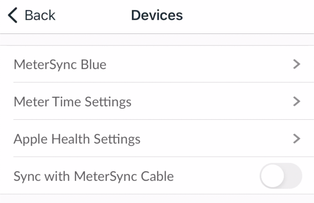314x203 pixels.
Task: Toggle the Sync with MeterSync Cable switch
Action: tap(281, 176)
